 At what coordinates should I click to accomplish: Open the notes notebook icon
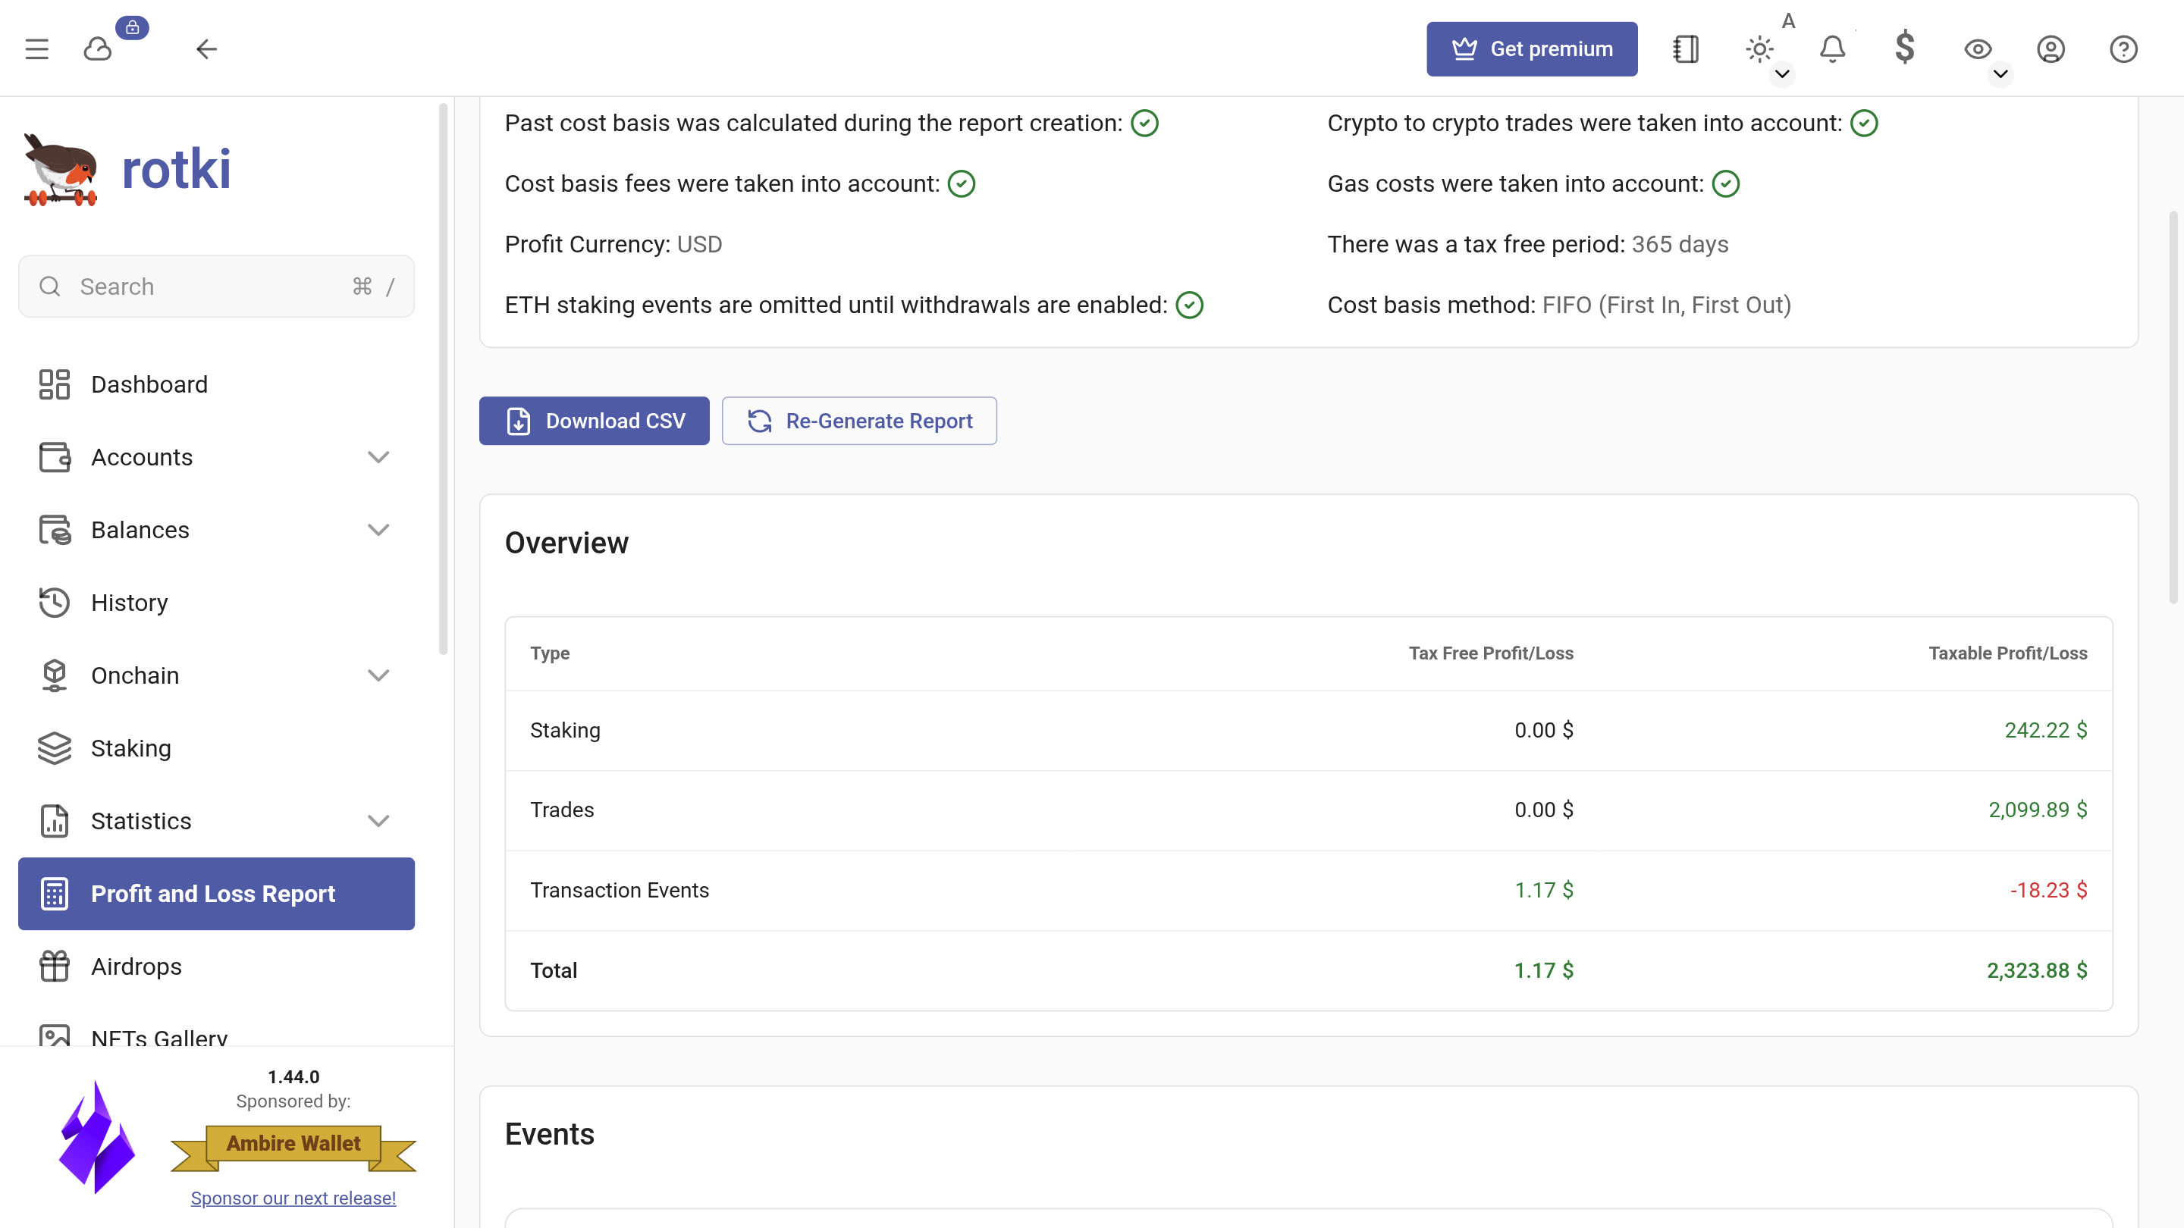tap(1686, 49)
